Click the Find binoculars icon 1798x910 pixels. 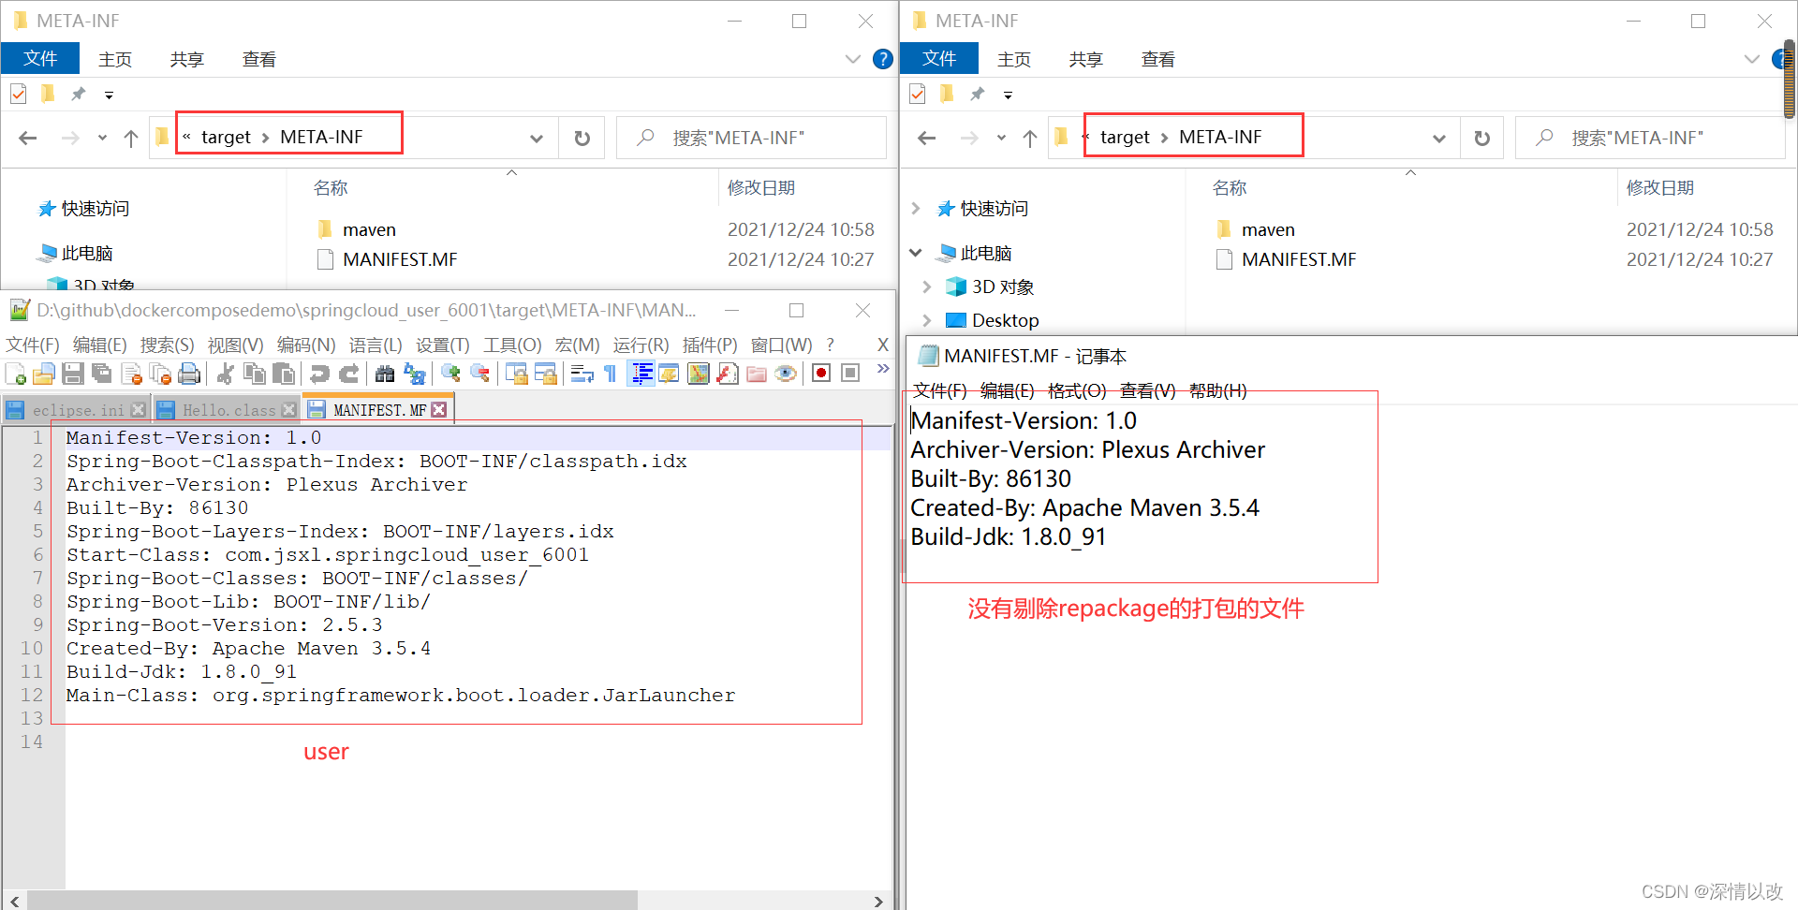click(385, 374)
